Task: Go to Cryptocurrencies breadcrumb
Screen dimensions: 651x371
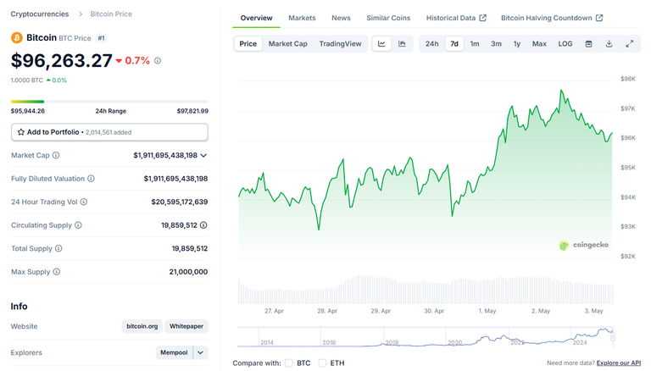Action: click(40, 14)
